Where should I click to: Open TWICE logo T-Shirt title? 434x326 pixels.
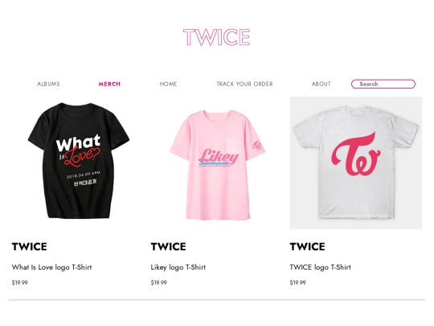320,267
